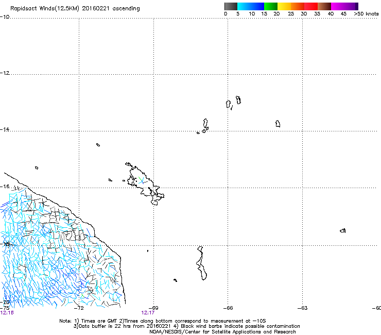Click the cyan-to-blue 5-15 knots legend gradient
Screen dimensions: 381x335
(251, 6)
